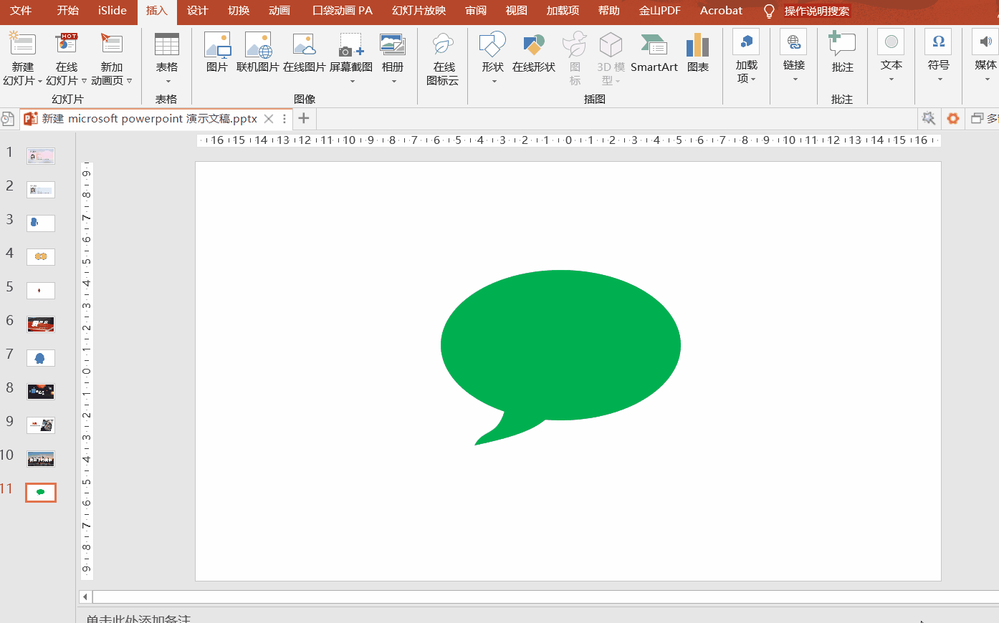Select slide 11 thumbnail
Screen dimensions: 999x623
click(x=41, y=492)
